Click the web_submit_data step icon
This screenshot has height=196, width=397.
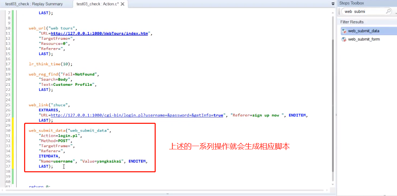[x=344, y=31]
